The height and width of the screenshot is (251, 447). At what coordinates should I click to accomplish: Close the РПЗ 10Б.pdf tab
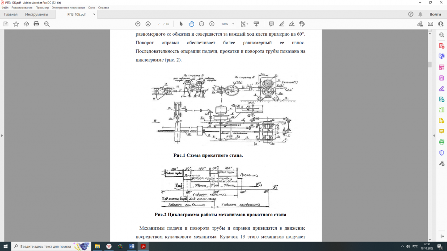(94, 14)
